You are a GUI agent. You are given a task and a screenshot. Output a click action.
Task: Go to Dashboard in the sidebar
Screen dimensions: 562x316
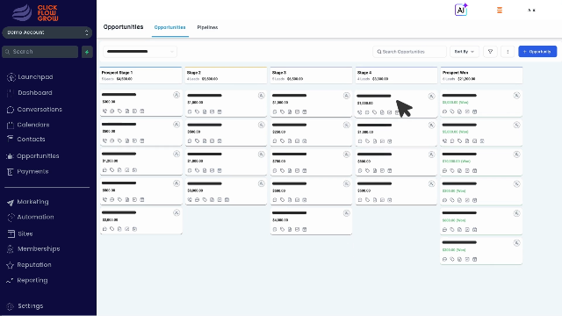tap(30, 93)
